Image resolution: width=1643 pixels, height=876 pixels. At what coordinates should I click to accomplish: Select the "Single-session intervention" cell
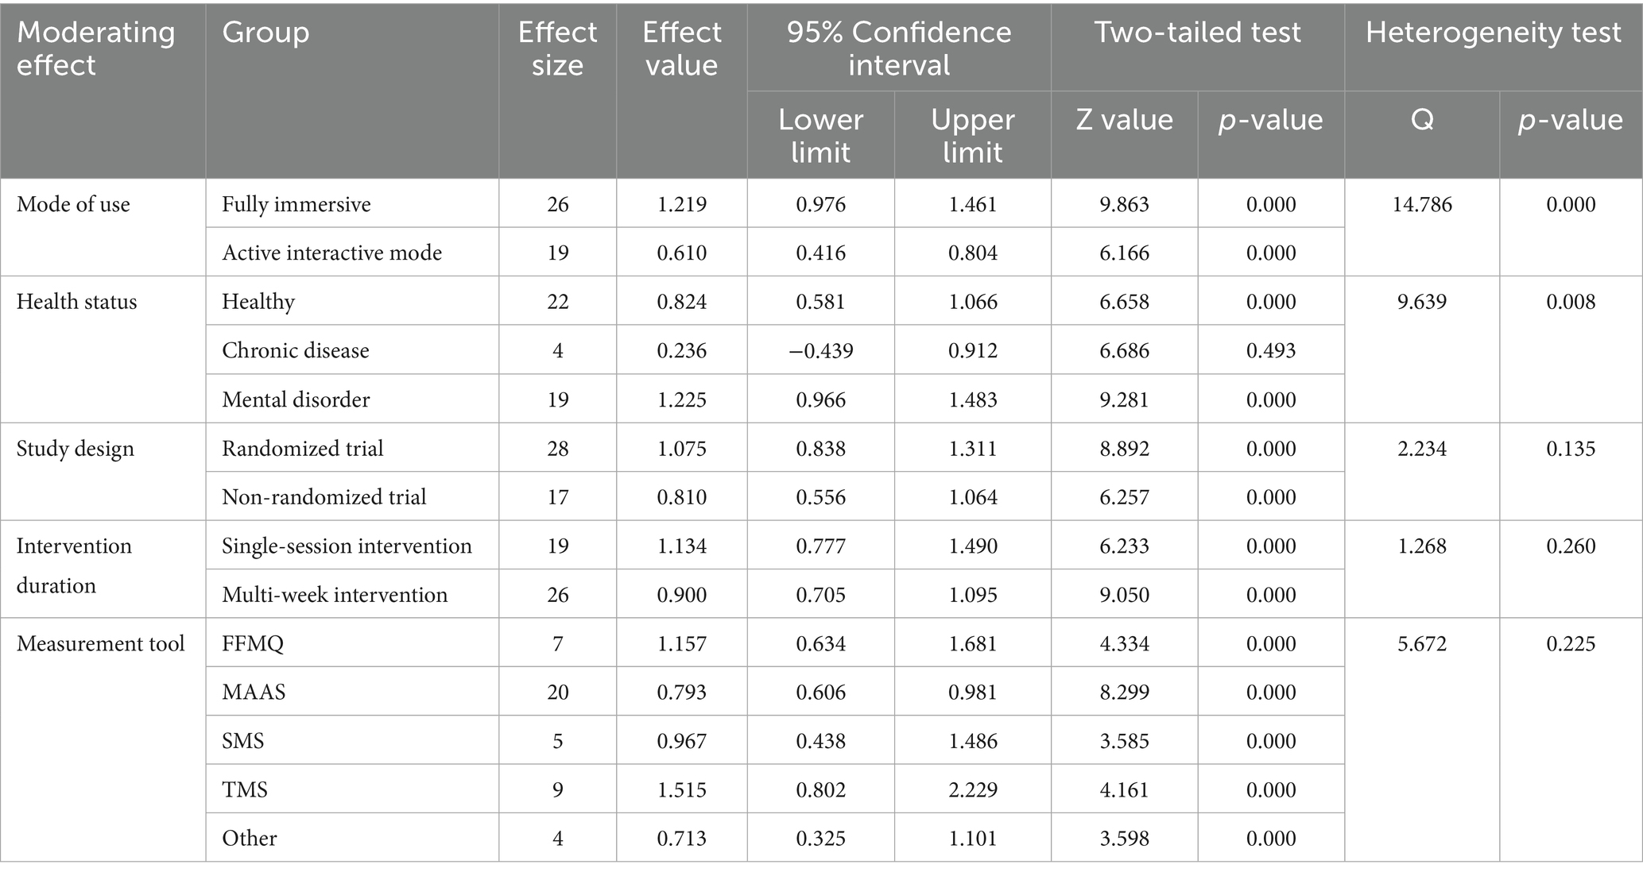click(x=347, y=546)
